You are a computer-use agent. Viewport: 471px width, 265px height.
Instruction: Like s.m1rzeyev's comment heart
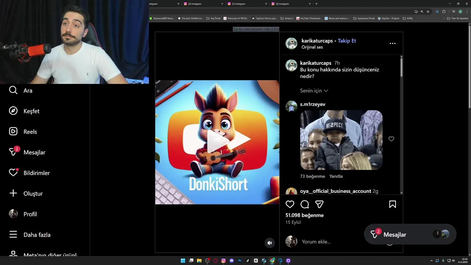[x=391, y=139]
